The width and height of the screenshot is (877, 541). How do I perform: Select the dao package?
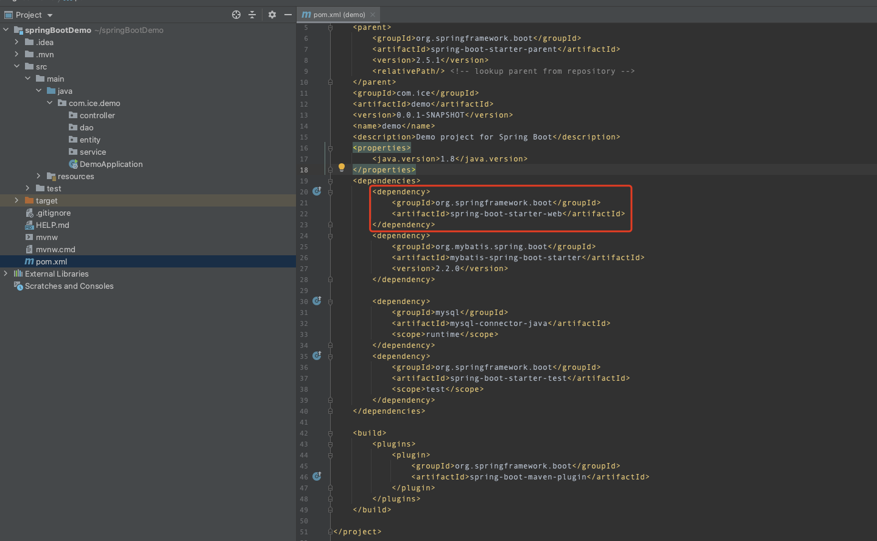86,127
